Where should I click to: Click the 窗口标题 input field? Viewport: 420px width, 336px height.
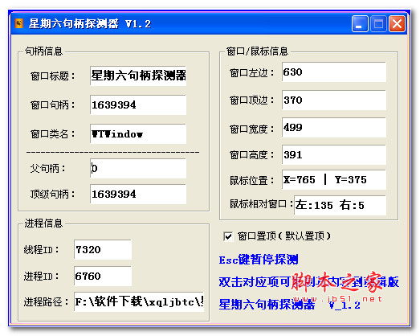[138, 76]
